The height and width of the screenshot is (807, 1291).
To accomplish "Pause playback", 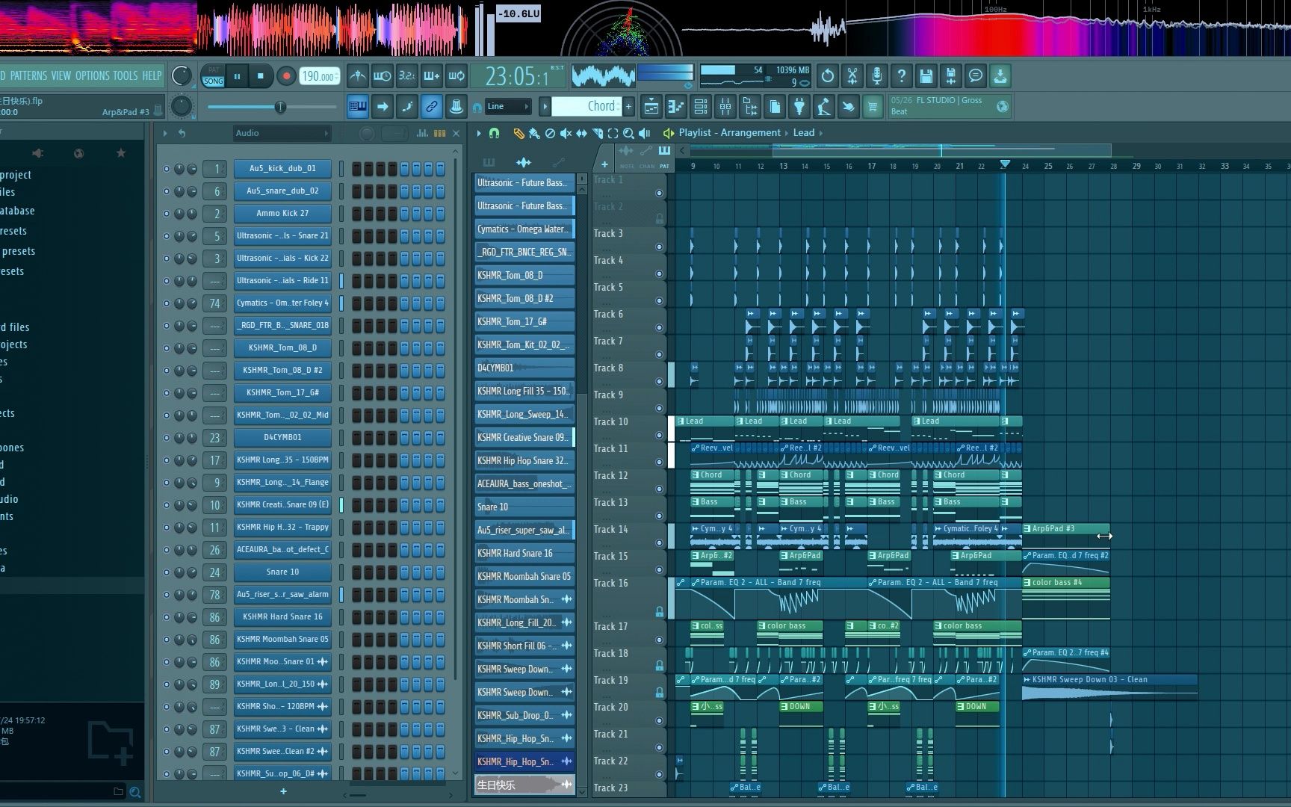I will 238,75.
